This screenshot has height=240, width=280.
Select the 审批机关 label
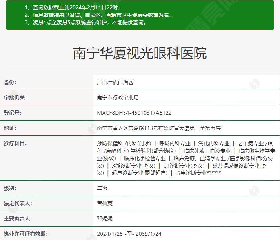click(15, 97)
